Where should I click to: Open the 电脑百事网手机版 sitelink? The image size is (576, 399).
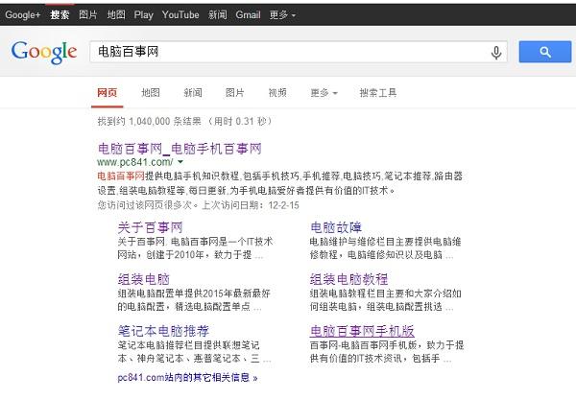[x=362, y=331]
